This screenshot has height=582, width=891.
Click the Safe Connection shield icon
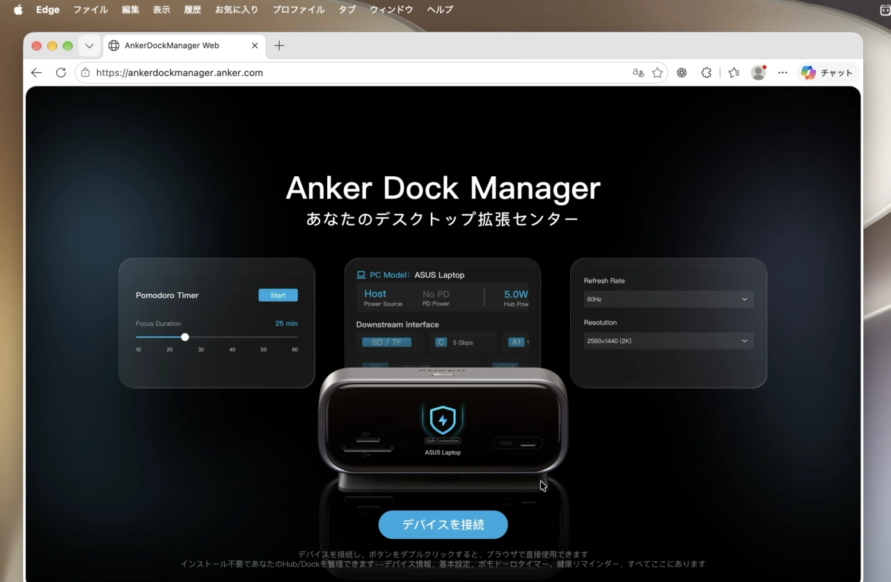pos(442,420)
